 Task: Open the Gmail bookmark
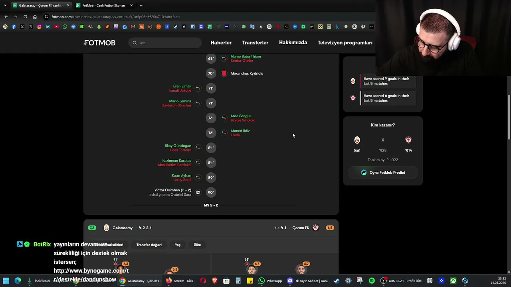pos(133,27)
